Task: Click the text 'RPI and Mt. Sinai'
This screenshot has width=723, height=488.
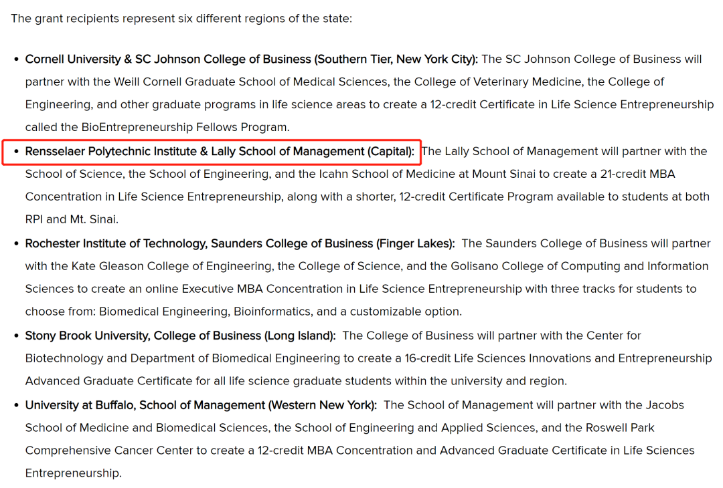Action: pyautogui.click(x=70, y=219)
